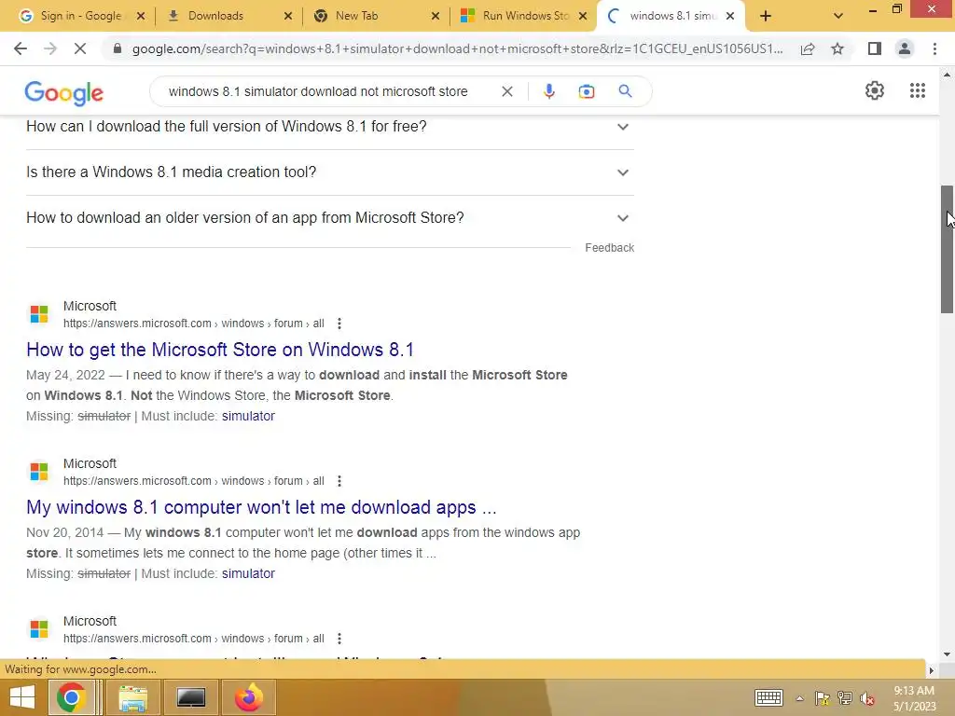This screenshot has width=955, height=716.
Task: Submit search with magnifier icon
Action: 625,91
